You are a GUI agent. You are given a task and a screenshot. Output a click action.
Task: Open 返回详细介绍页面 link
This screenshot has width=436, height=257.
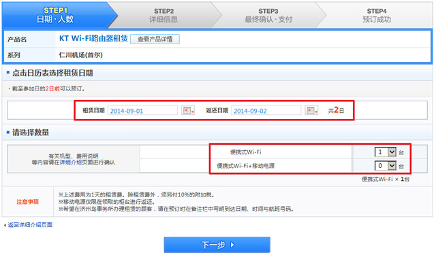(x=30, y=225)
